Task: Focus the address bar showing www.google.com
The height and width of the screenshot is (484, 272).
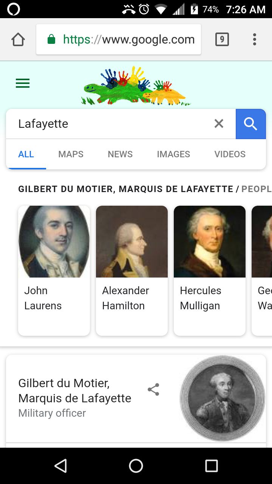Action: click(119, 39)
